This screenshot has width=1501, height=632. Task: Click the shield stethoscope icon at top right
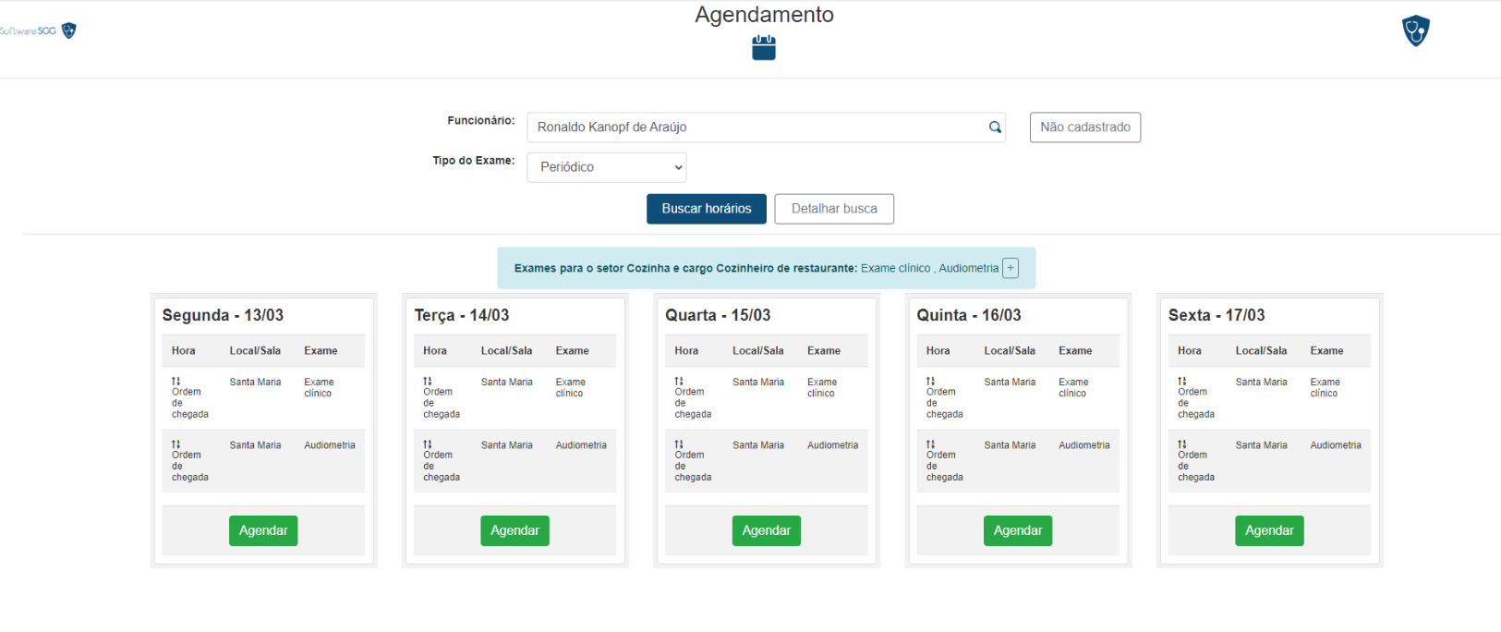(x=1415, y=30)
